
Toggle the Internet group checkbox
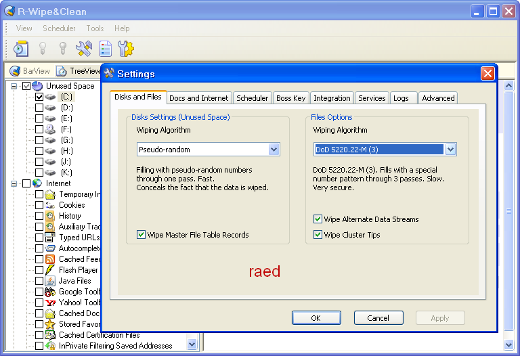[x=26, y=183]
